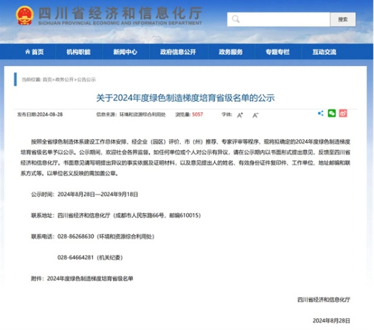The image size is (374, 332).
Task: Click the 搜索 button
Action: (x=343, y=19)
